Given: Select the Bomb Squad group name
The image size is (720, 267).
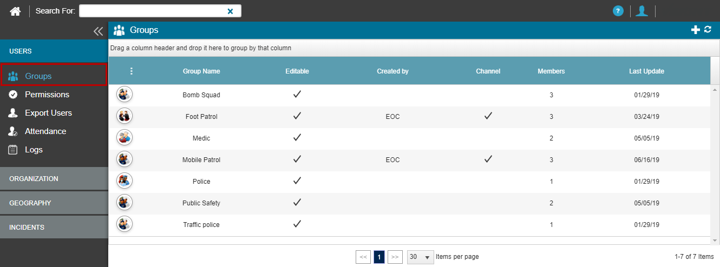Looking at the screenshot, I should [x=201, y=95].
